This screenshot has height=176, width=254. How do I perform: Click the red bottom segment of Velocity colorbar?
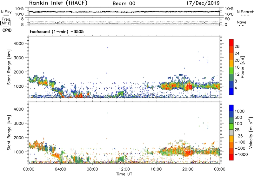(x=231, y=157)
